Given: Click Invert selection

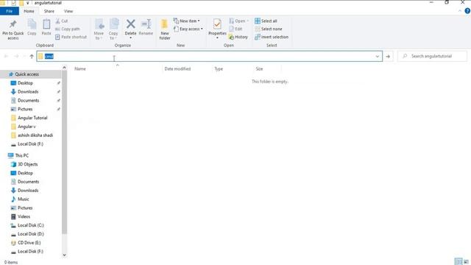Looking at the screenshot, I should tap(272, 37).
